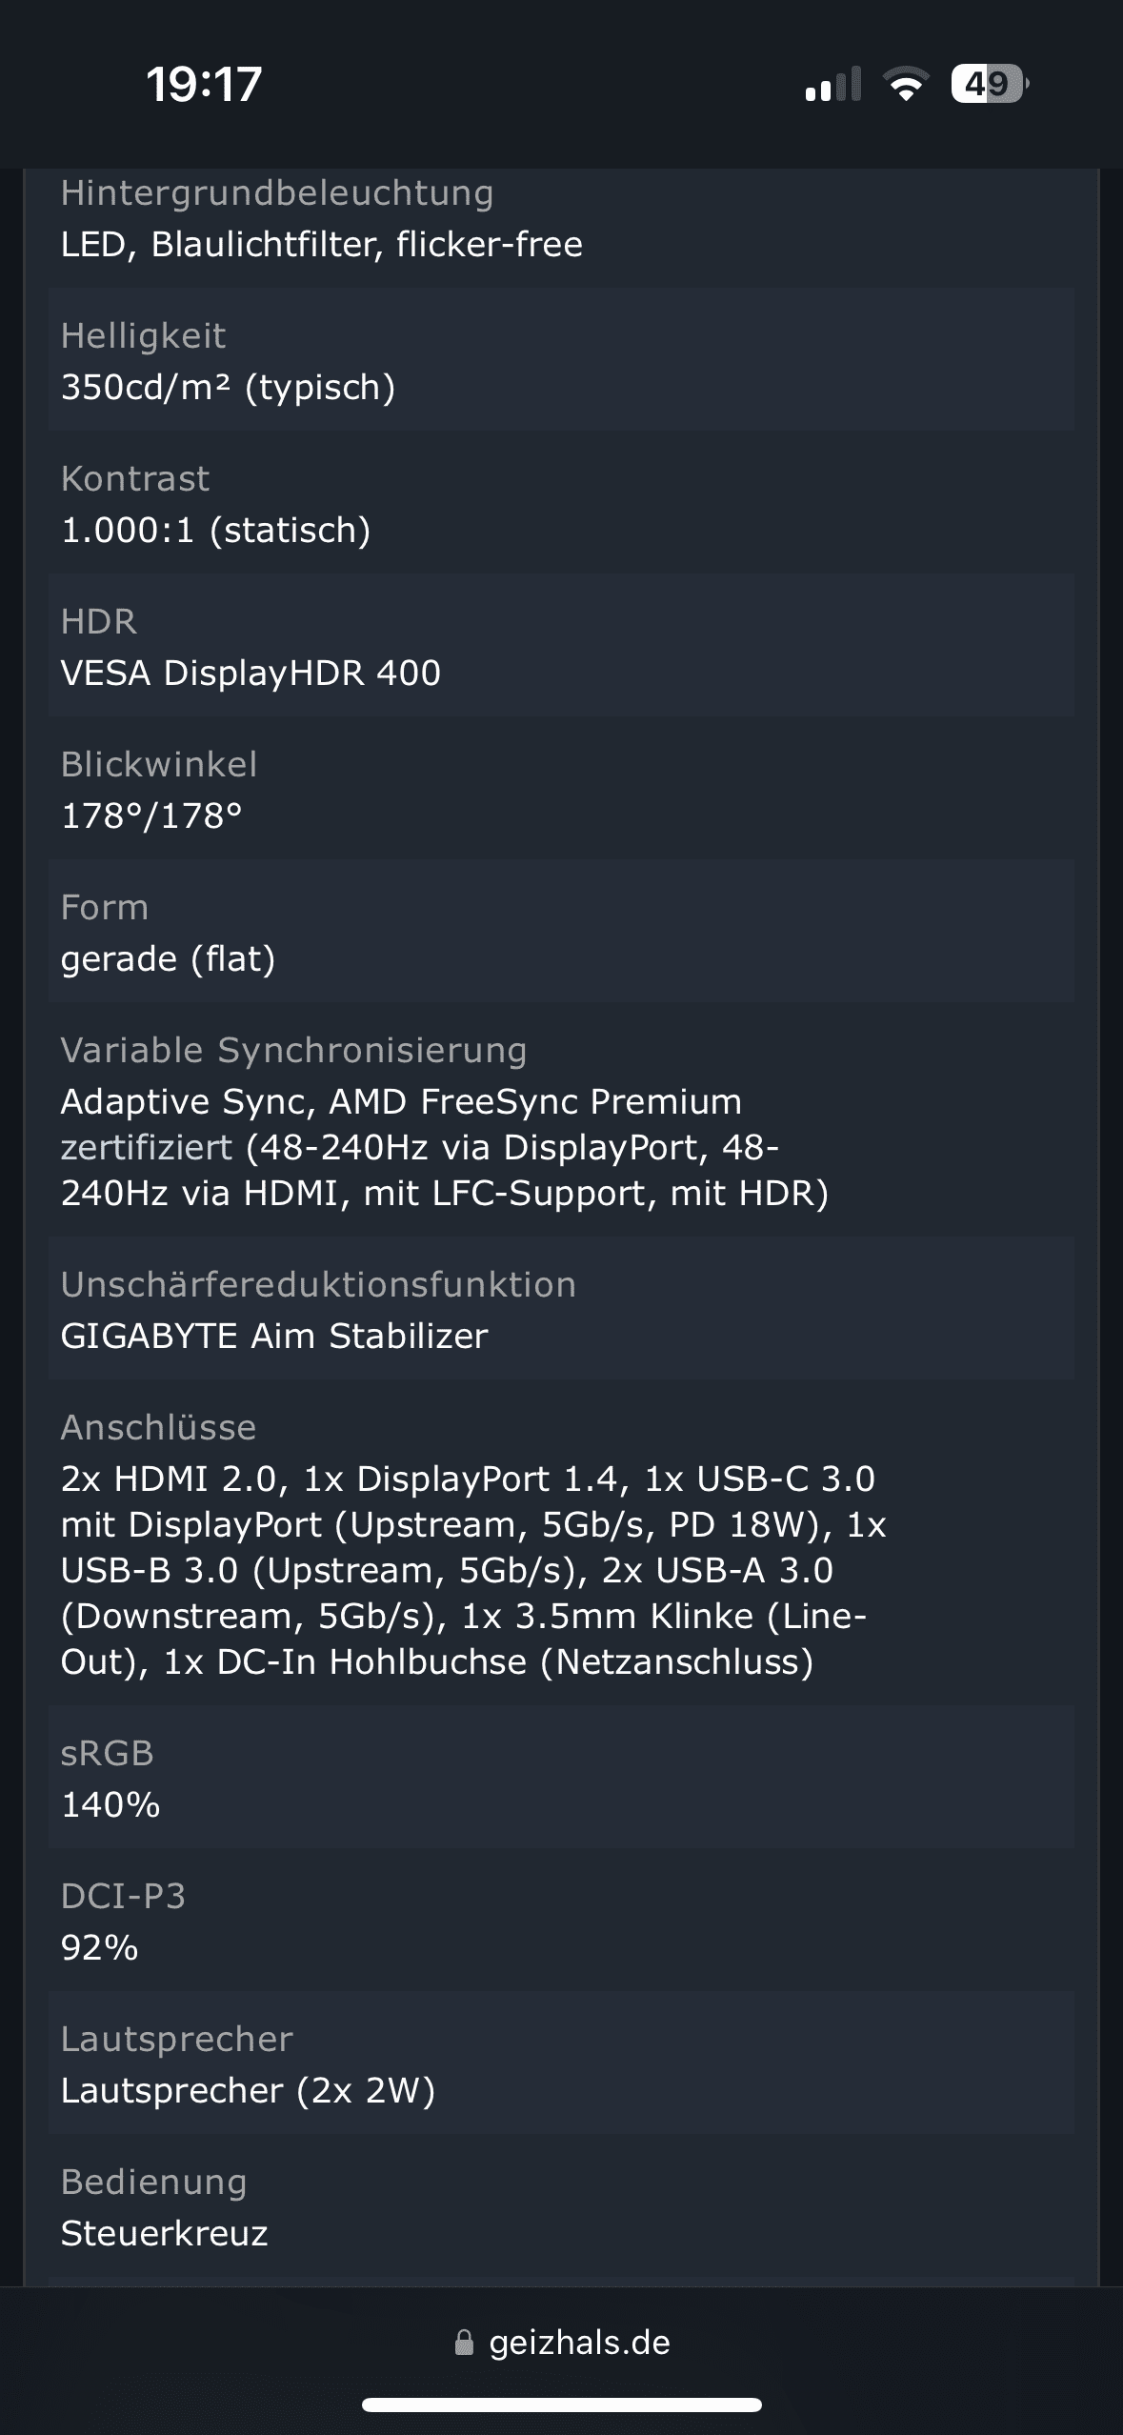Image resolution: width=1123 pixels, height=2435 pixels.
Task: Tap the GIGABYTE Aim Stabilizer text
Action: click(274, 1337)
